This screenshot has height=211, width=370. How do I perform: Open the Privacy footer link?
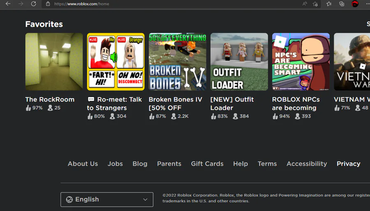pyautogui.click(x=349, y=164)
